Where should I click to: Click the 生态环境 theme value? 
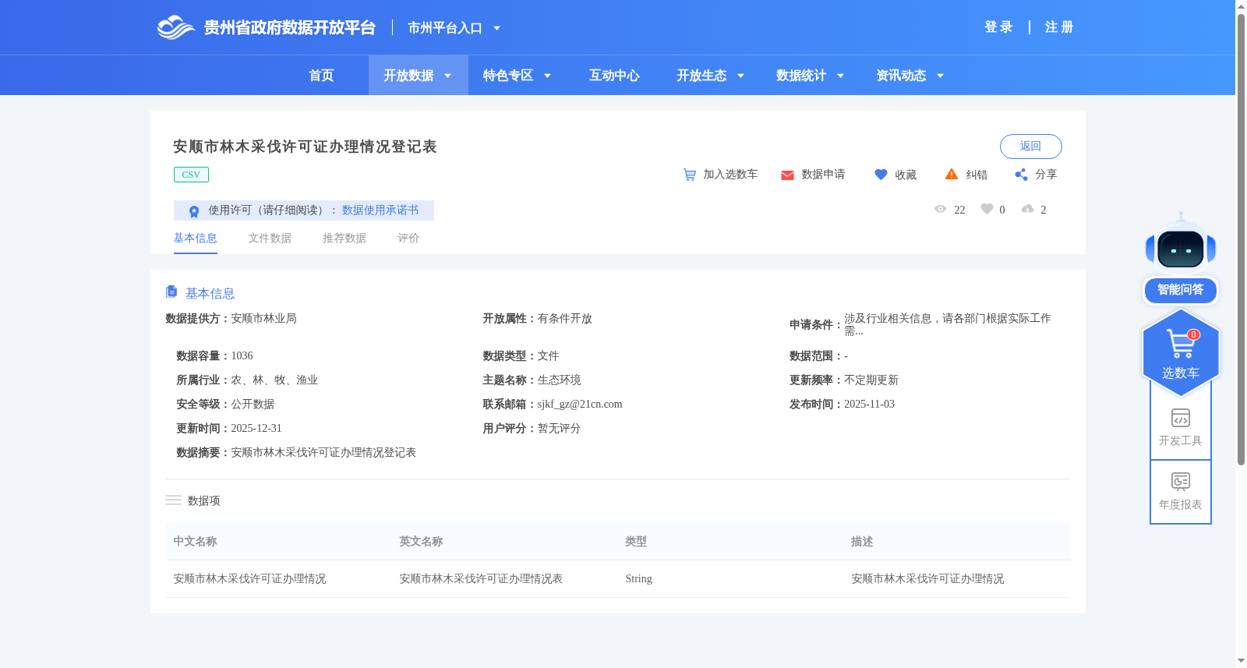tap(559, 380)
